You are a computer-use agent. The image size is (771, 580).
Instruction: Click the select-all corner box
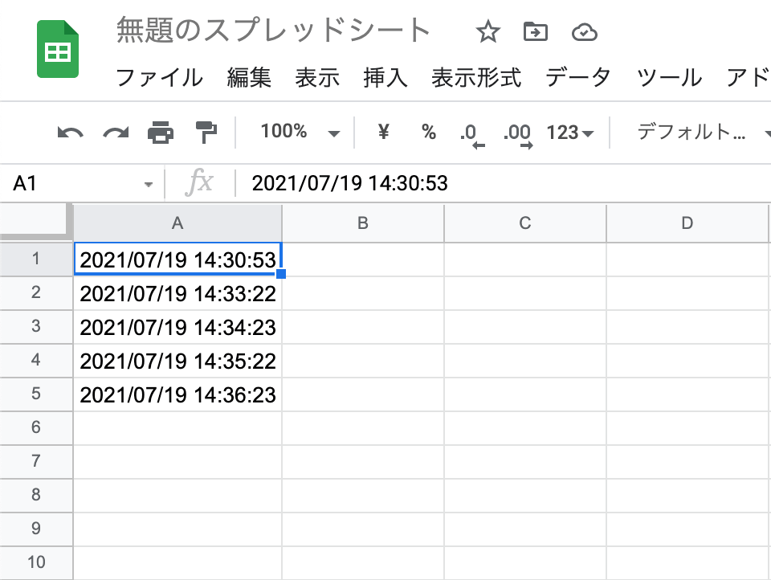pyautogui.click(x=35, y=221)
